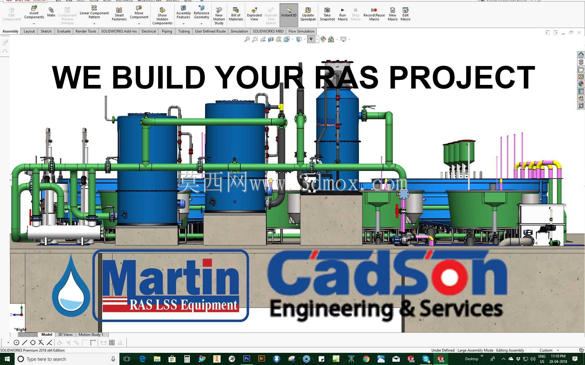Expand the Move Component dropdown arrow
The height and width of the screenshot is (365, 585).
(x=139, y=24)
